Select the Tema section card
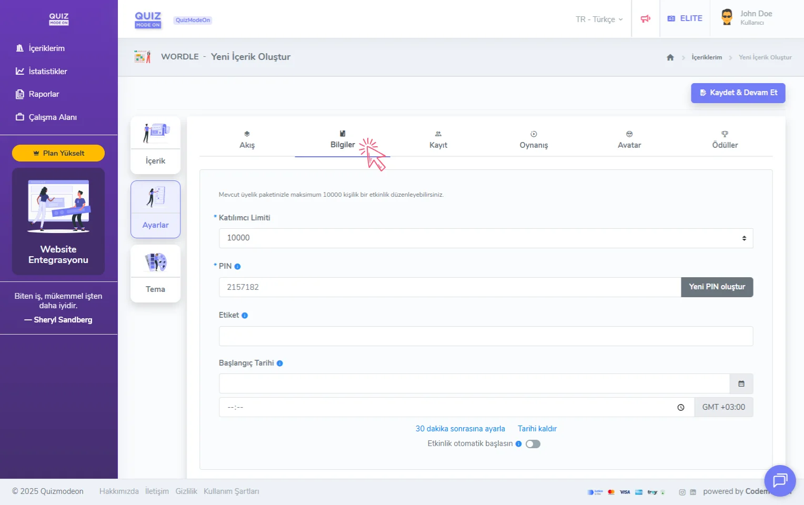 click(x=155, y=274)
